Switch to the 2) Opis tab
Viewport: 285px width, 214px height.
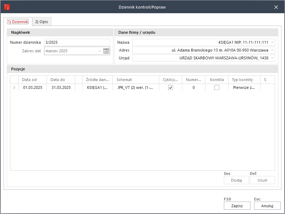[x=42, y=22]
